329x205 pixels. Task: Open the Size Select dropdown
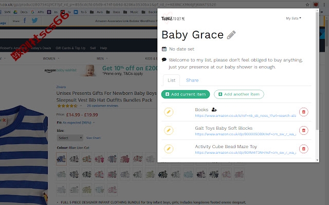pos(70,138)
